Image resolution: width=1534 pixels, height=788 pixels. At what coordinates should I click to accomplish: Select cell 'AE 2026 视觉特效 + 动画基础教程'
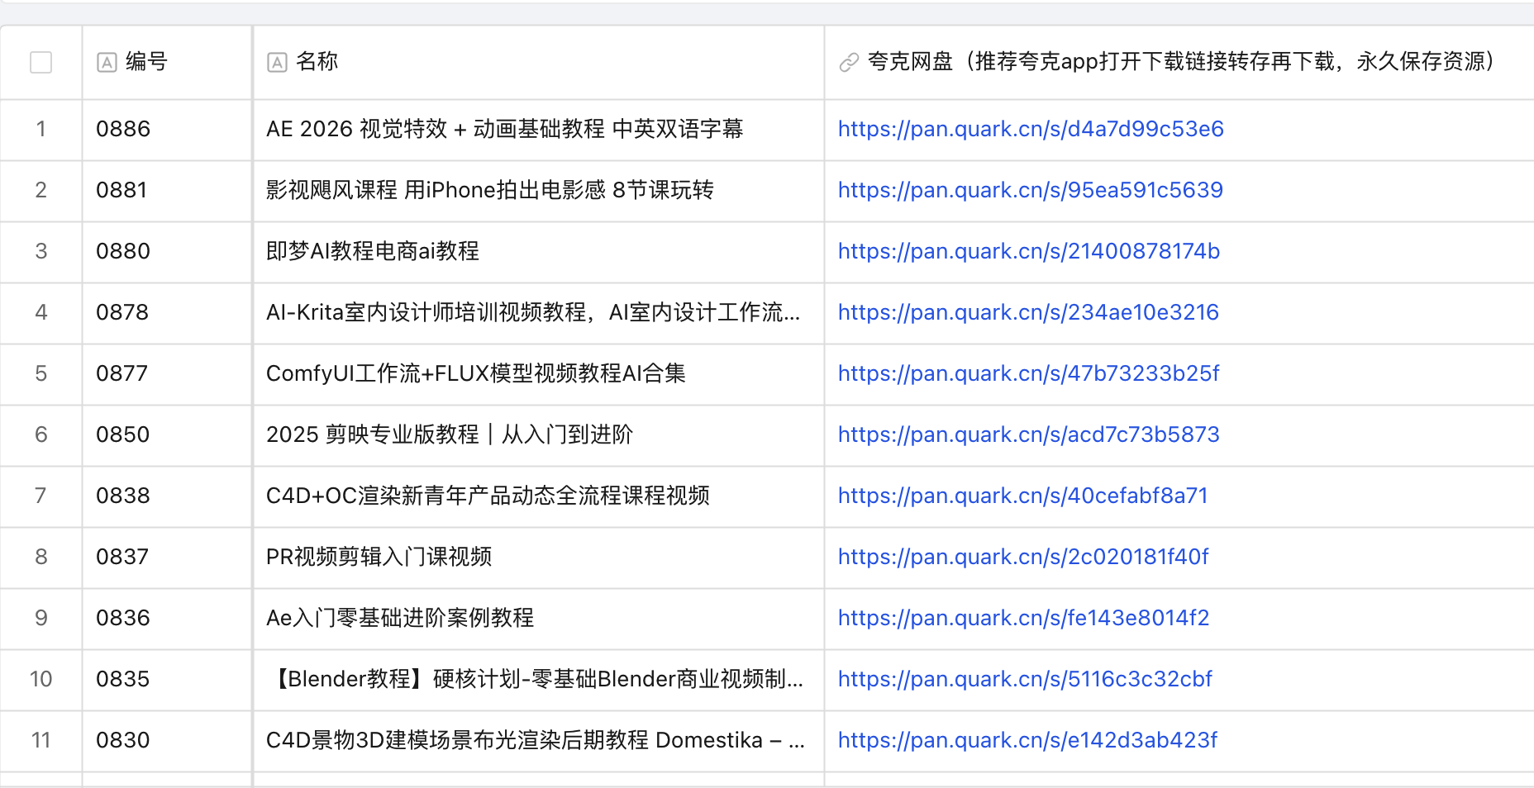click(x=538, y=130)
